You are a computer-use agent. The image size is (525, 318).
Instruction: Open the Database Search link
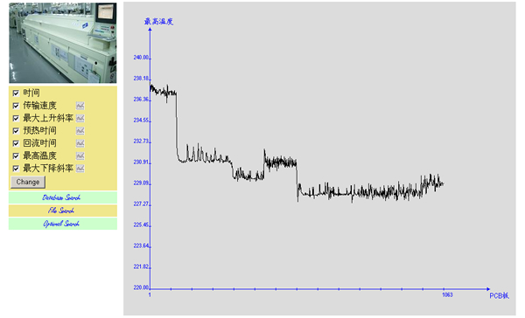[61, 197]
